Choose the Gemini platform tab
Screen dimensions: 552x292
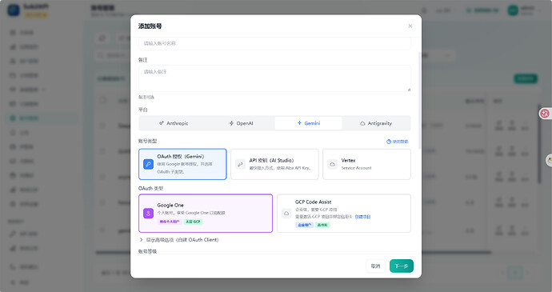point(308,123)
